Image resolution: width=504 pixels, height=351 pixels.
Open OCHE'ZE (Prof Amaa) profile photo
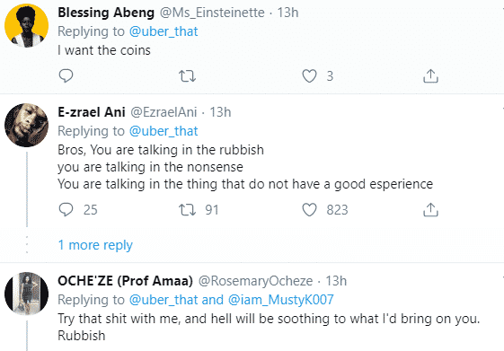click(x=26, y=294)
